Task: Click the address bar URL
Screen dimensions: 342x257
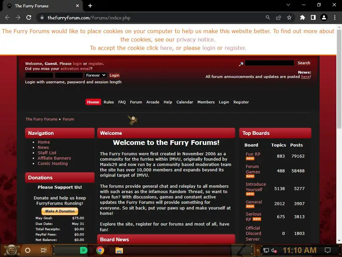Action: [89, 18]
